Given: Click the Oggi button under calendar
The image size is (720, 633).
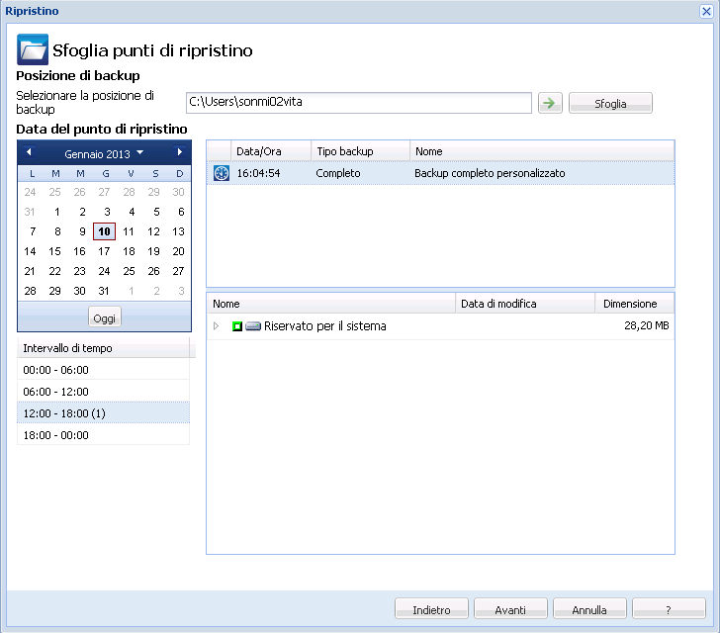Looking at the screenshot, I should 104,317.
